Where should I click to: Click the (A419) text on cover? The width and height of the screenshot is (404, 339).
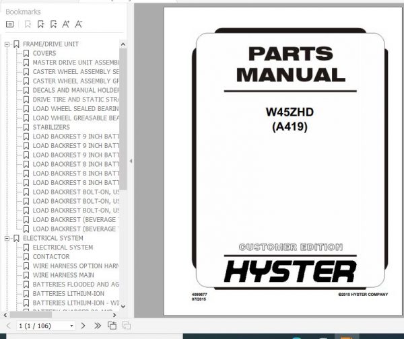pyautogui.click(x=290, y=126)
